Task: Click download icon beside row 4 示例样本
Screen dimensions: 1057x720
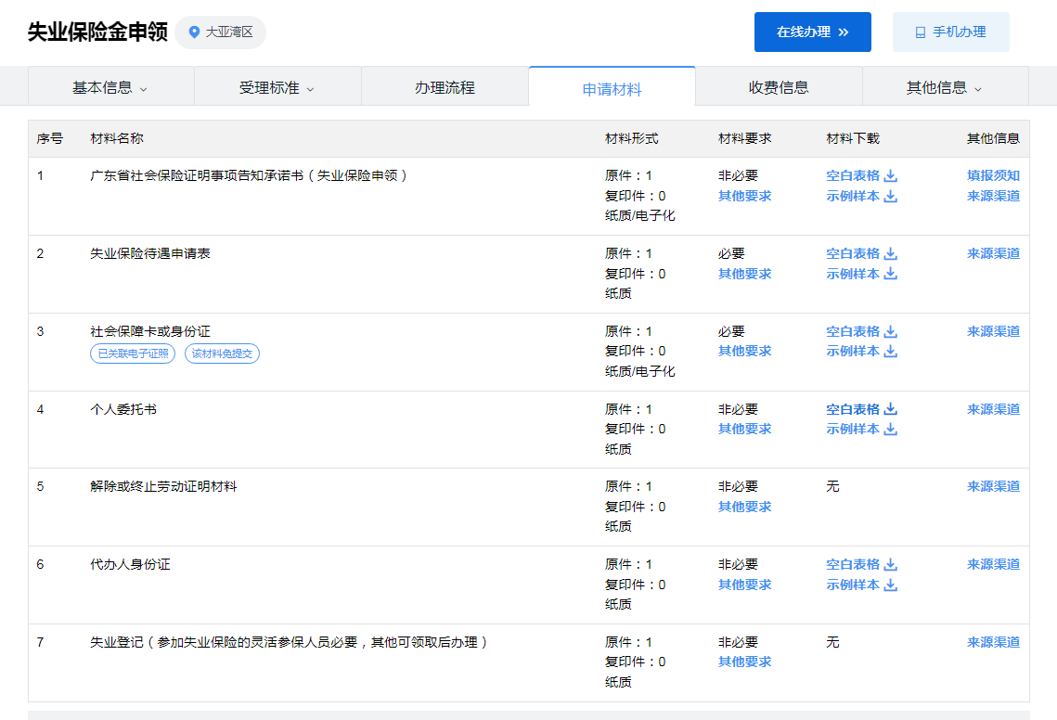Action: coord(891,429)
